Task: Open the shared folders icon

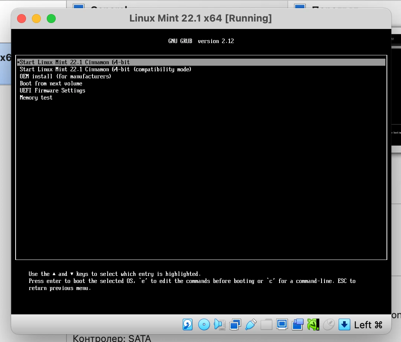Action: point(266,325)
